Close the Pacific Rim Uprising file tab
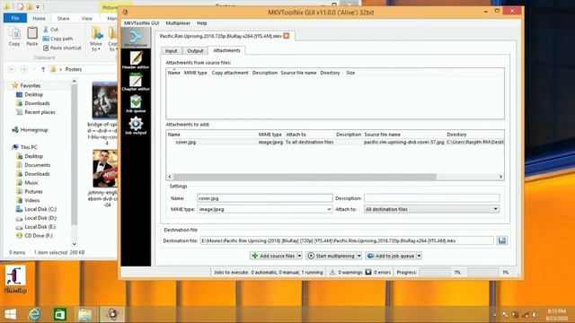Image resolution: width=575 pixels, height=323 pixels. point(287,36)
